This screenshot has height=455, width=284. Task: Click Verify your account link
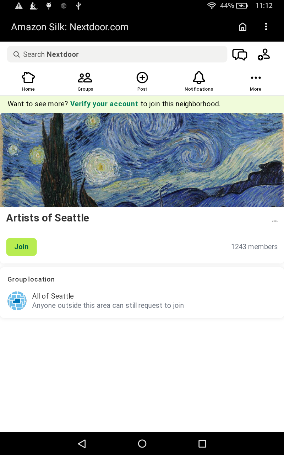point(104,104)
